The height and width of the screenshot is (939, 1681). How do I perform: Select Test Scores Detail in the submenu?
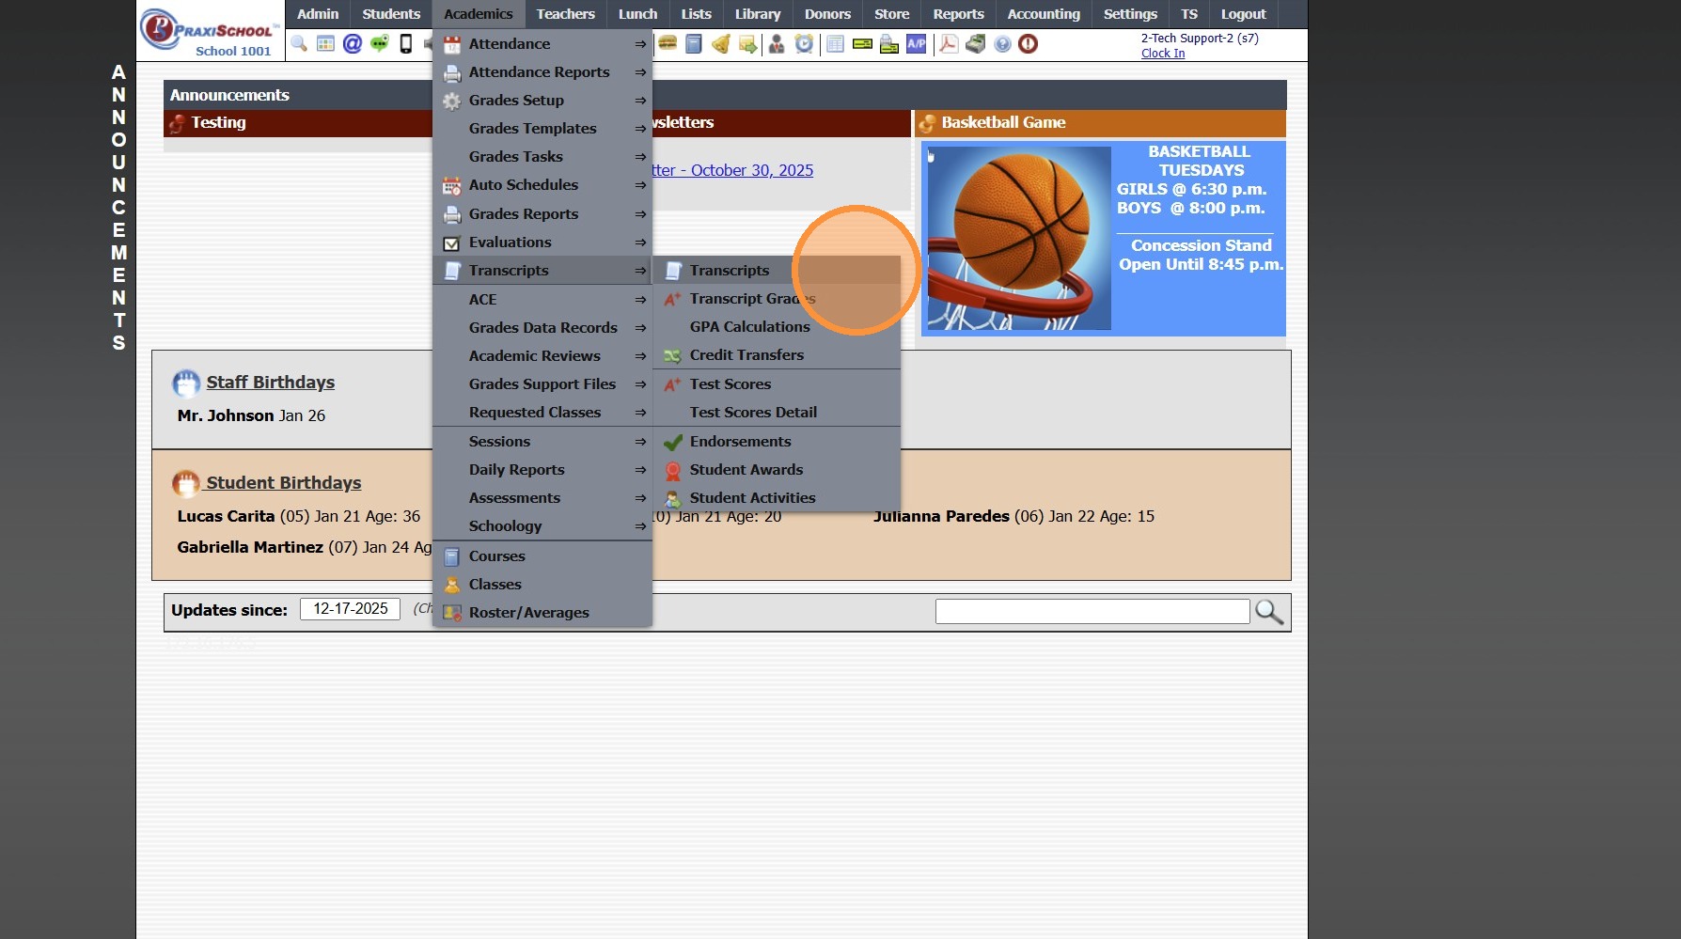(x=778, y=413)
